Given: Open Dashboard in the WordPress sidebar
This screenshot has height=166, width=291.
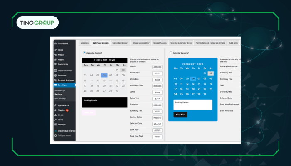Looking at the screenshot, I should (63, 44).
